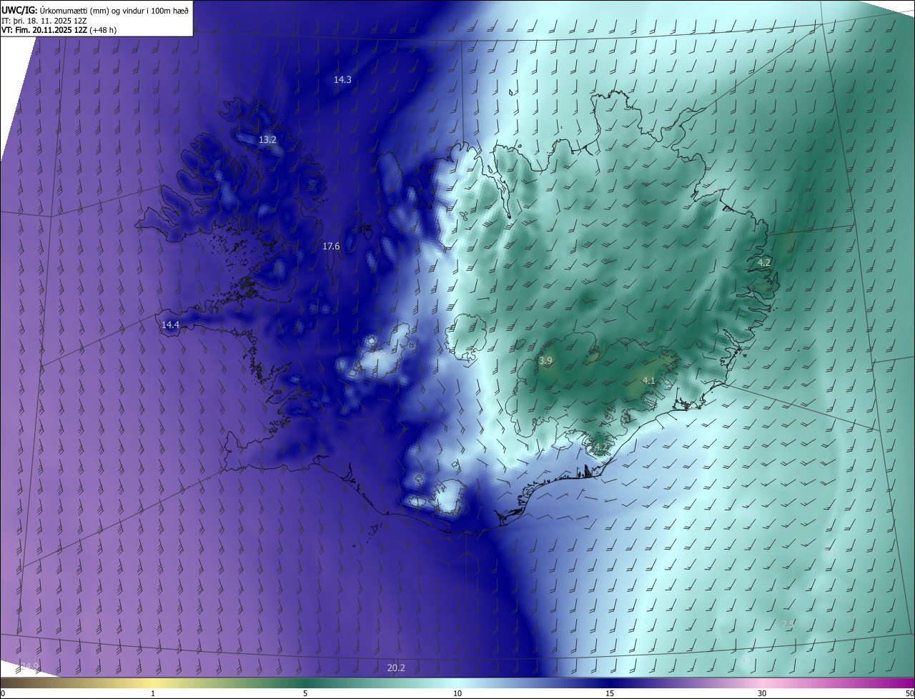Click the 20.2 value label

(396, 668)
